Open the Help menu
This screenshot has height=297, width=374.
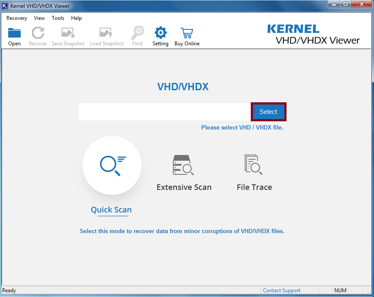(76, 18)
